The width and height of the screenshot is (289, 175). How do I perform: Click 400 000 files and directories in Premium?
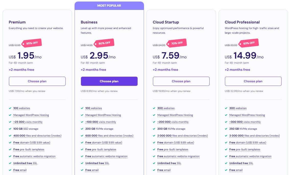coord(37,136)
